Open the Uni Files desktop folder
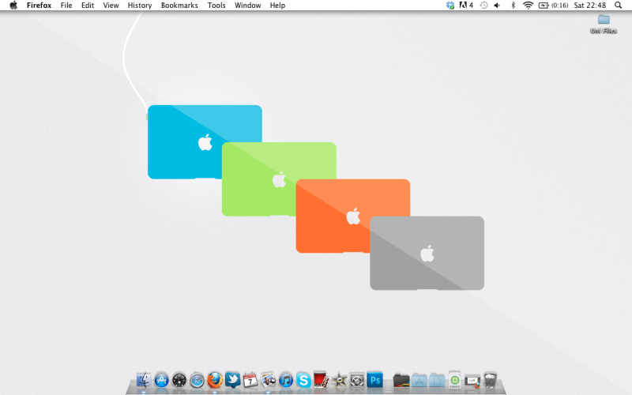This screenshot has height=395, width=632. (604, 24)
